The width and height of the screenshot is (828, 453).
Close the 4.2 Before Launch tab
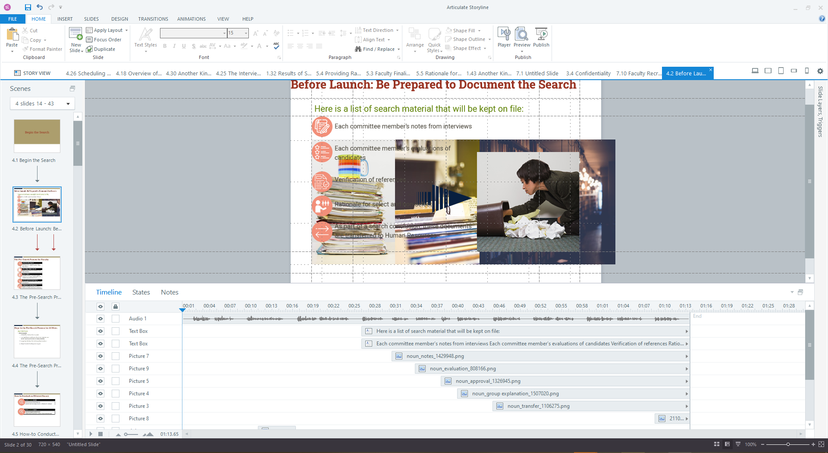(x=711, y=69)
